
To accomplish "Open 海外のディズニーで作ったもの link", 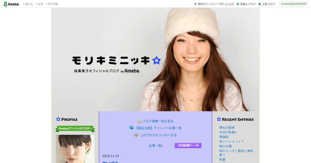I will [x=216, y=4].
